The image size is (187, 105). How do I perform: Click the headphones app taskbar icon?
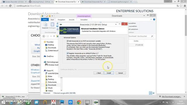coord(45,102)
